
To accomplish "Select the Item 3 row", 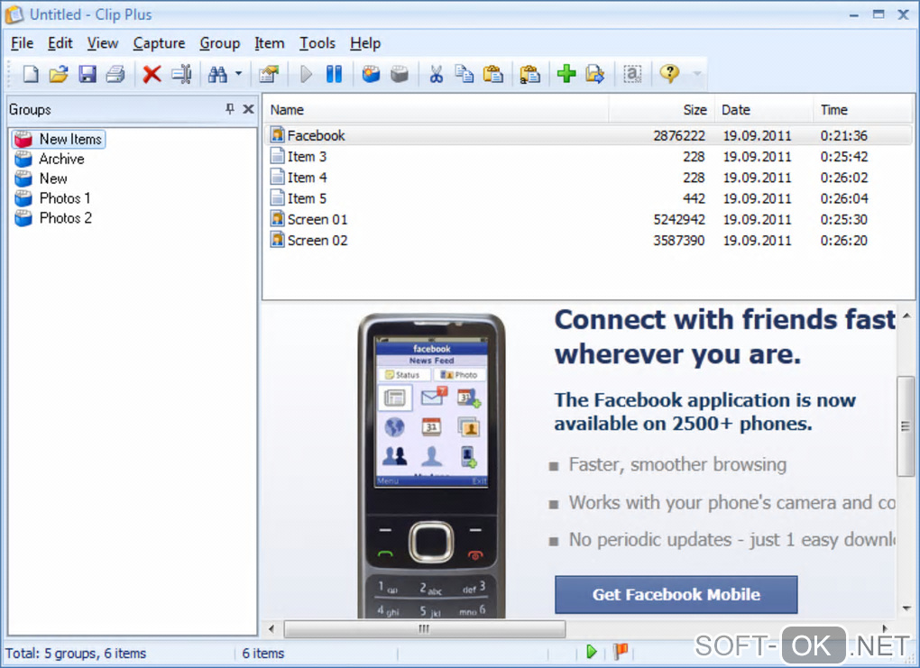I will tap(588, 157).
